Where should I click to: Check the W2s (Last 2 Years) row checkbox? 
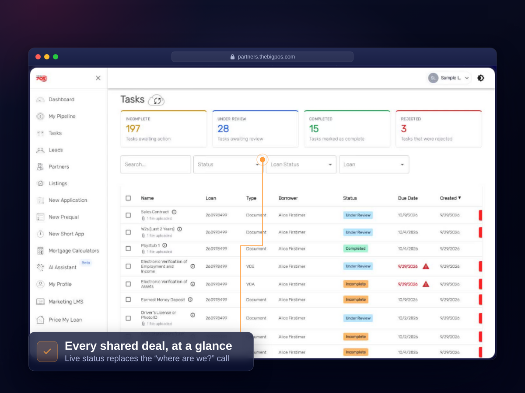pos(128,232)
